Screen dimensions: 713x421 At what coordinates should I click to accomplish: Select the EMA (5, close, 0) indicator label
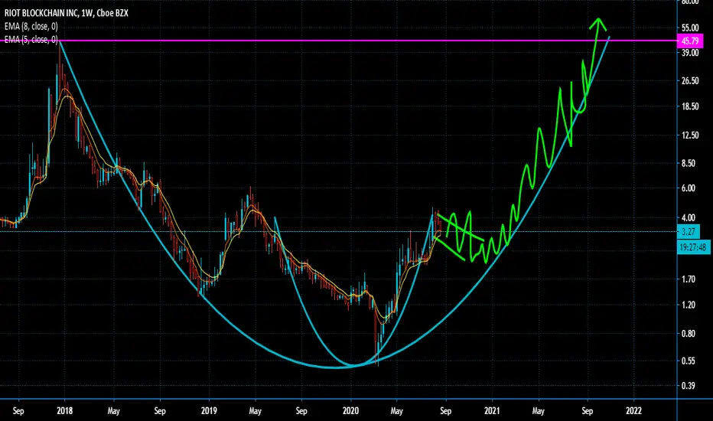tap(31, 40)
